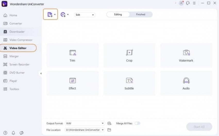Viewport: 219px width, 136px height.
Task: Switch to the Editing tab
Action: point(118,14)
